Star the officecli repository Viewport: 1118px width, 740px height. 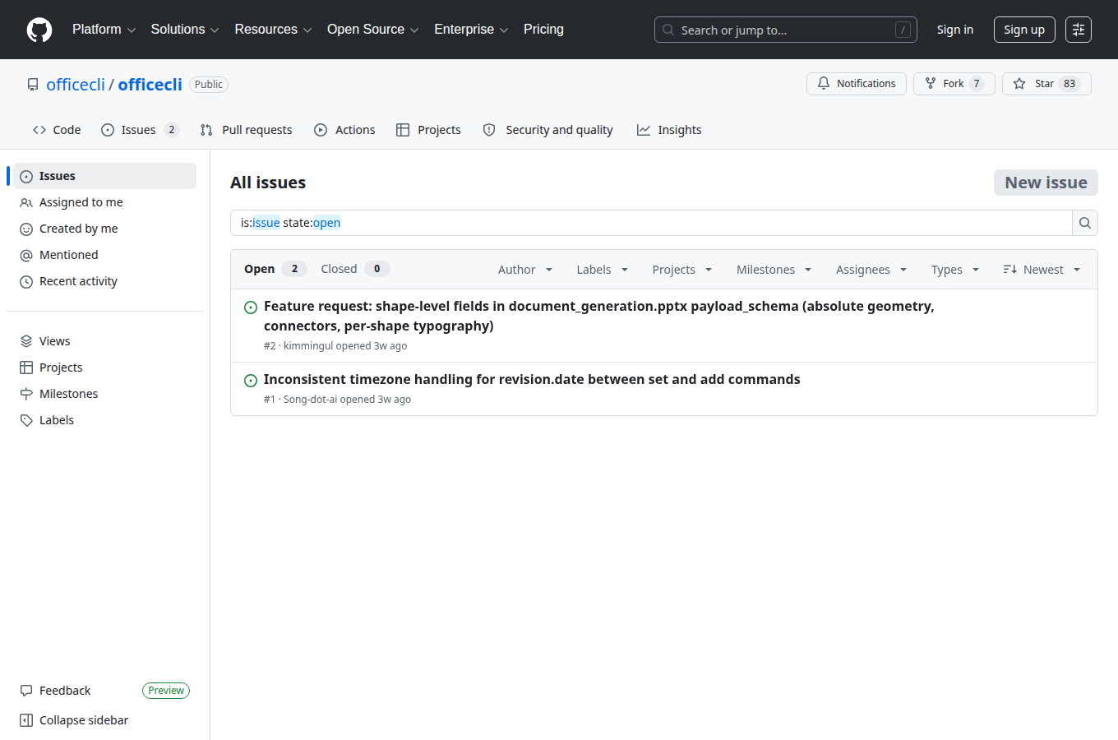[1046, 84]
